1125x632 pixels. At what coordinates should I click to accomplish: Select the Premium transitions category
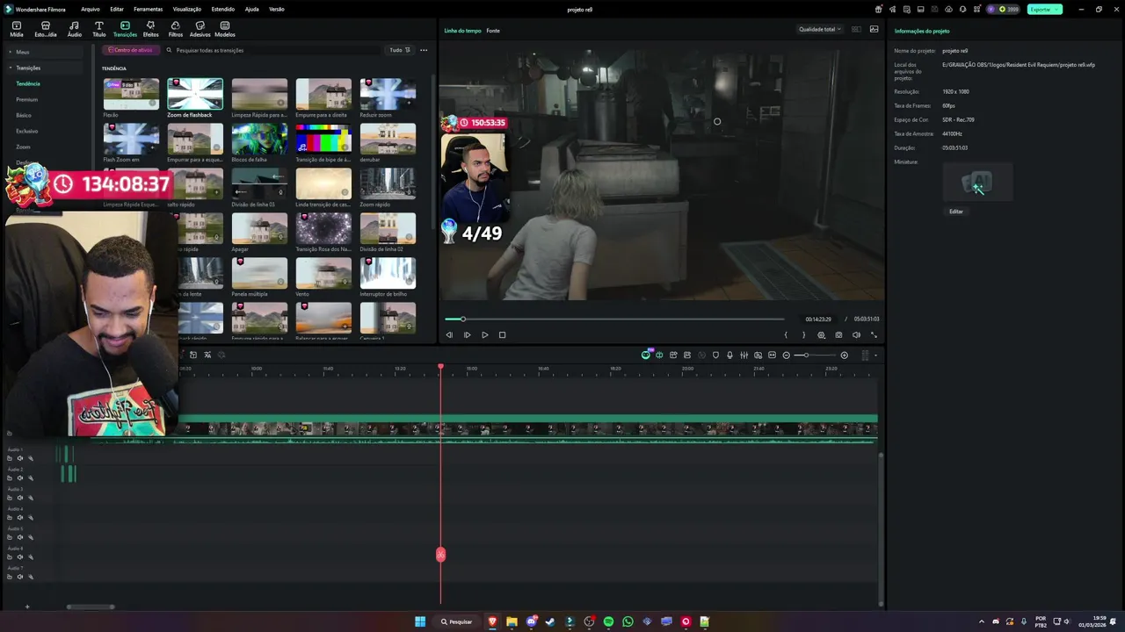[x=27, y=99]
